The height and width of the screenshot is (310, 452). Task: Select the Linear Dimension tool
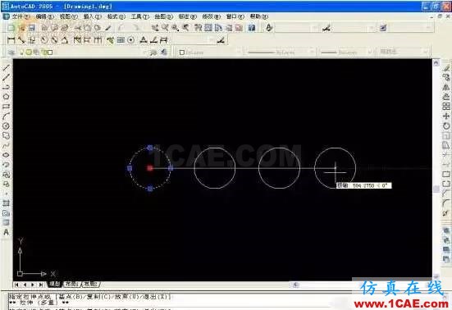click(x=11, y=40)
